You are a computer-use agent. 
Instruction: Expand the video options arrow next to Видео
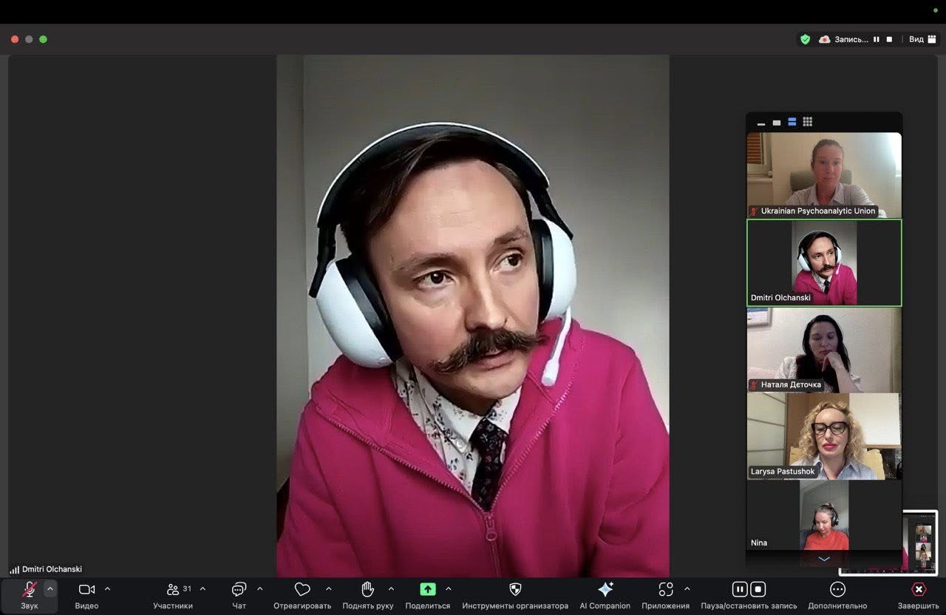107,588
